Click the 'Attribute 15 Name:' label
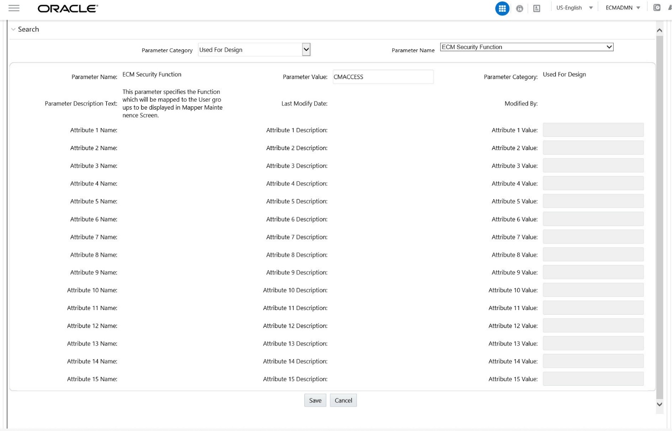Screen dimensions: 672x431 92,379
